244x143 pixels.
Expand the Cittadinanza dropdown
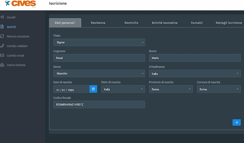[x=195, y=73]
